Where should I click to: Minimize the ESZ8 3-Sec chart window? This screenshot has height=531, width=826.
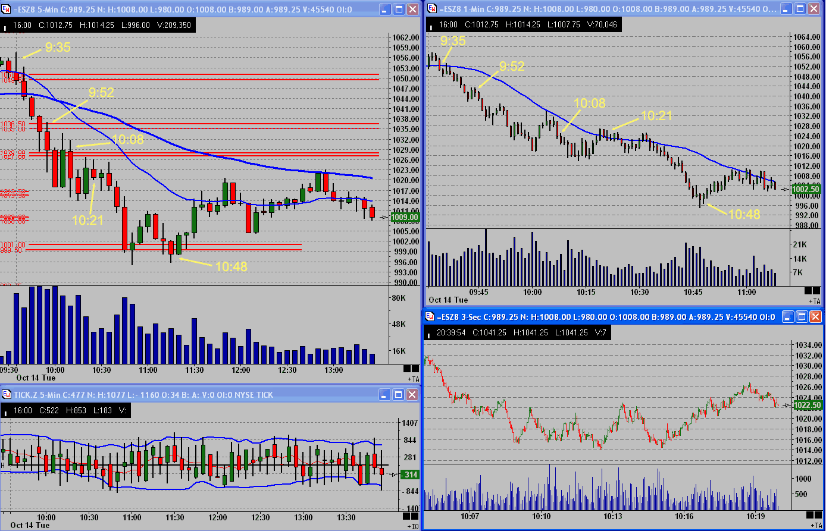coord(787,317)
